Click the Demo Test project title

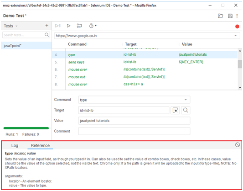(15, 16)
